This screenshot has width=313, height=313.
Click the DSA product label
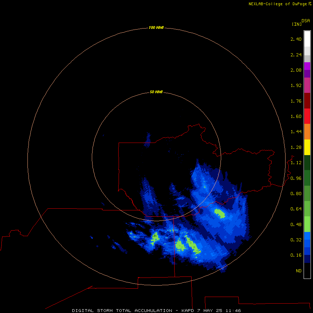pyautogui.click(x=306, y=21)
